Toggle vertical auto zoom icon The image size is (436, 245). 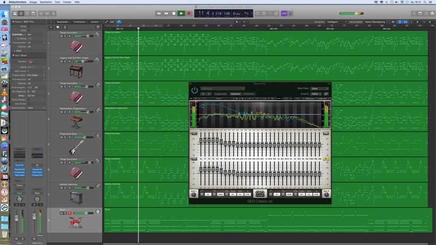click(x=399, y=22)
